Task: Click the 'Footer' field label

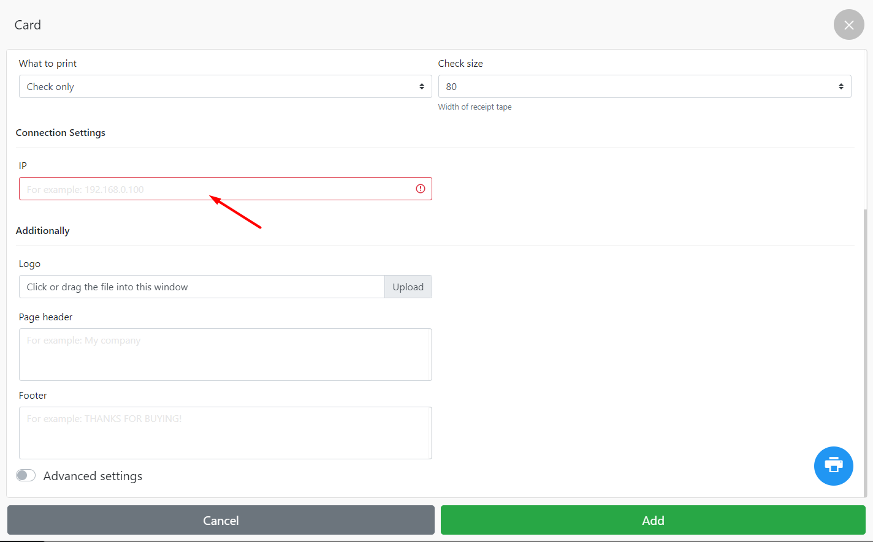Action: point(33,396)
